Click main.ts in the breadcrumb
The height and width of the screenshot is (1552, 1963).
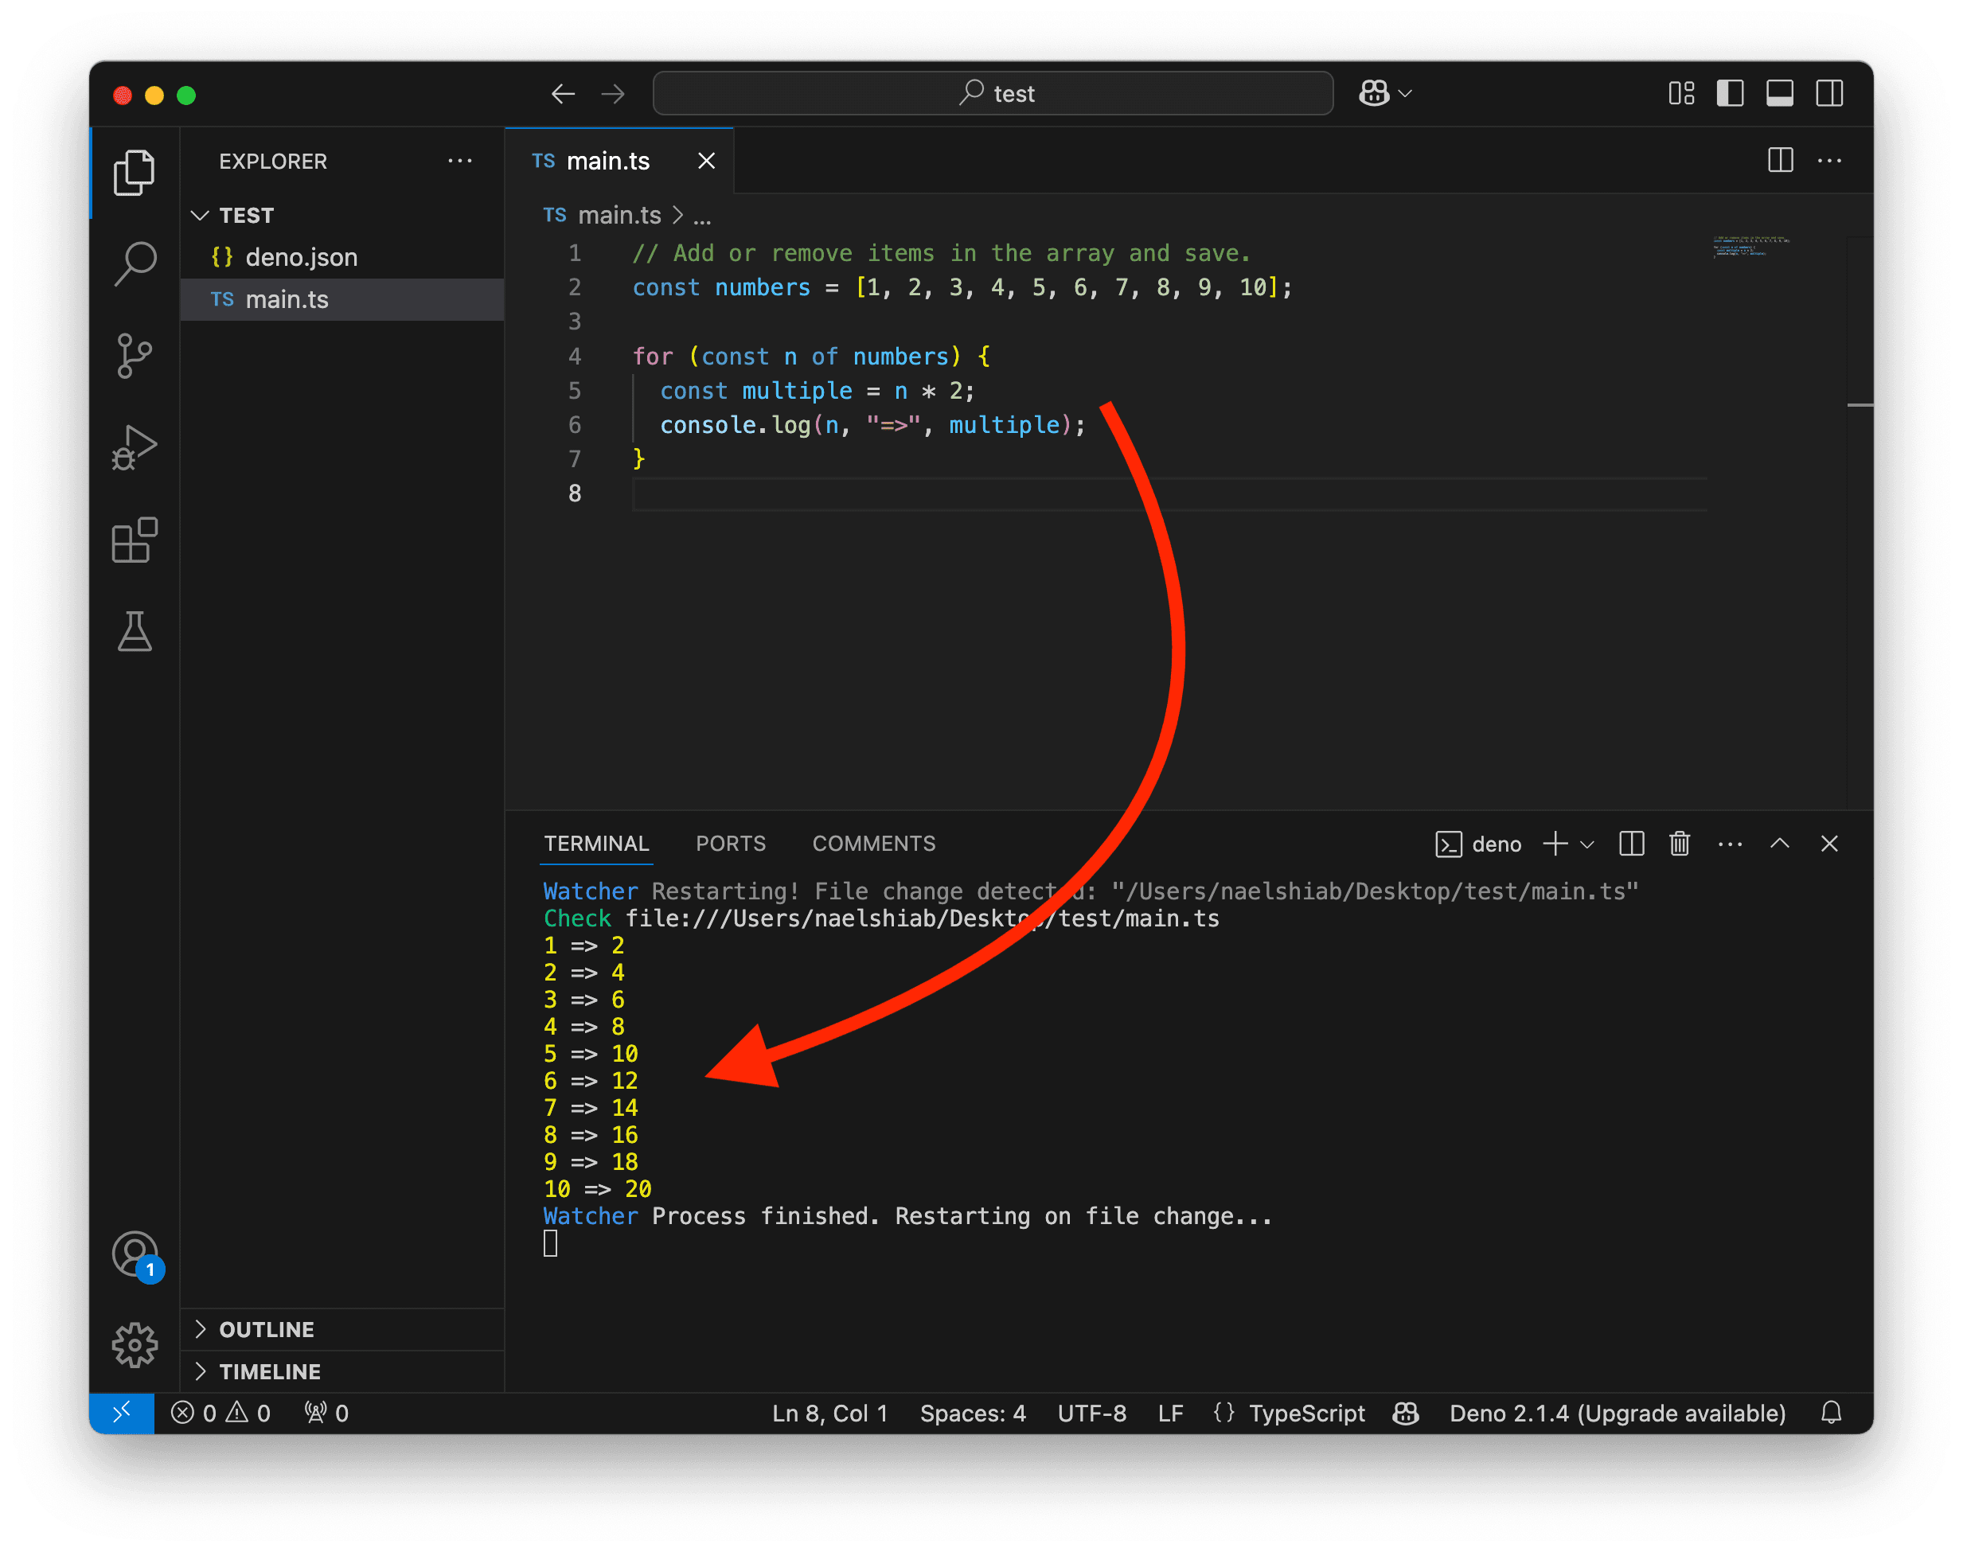(x=619, y=216)
